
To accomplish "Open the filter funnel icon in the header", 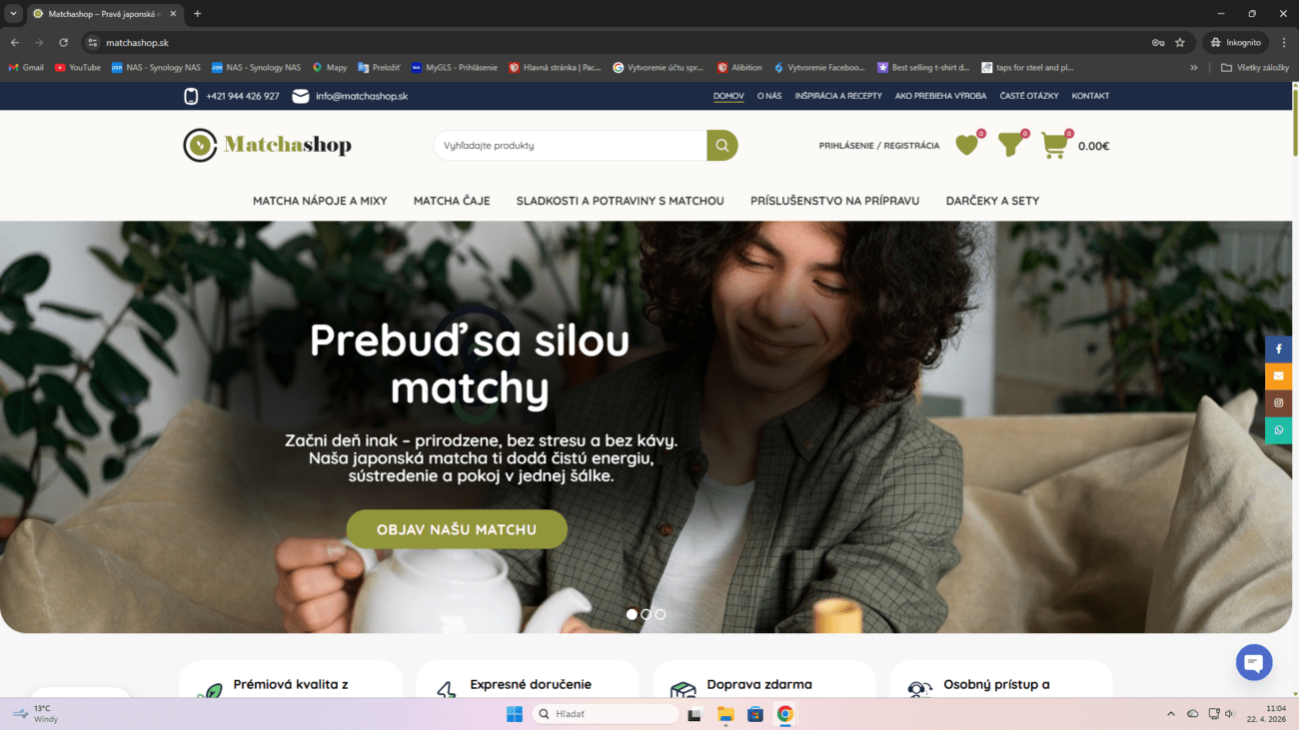I will click(1011, 146).
